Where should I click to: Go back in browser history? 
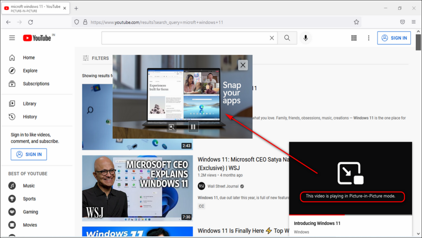click(x=8, y=22)
